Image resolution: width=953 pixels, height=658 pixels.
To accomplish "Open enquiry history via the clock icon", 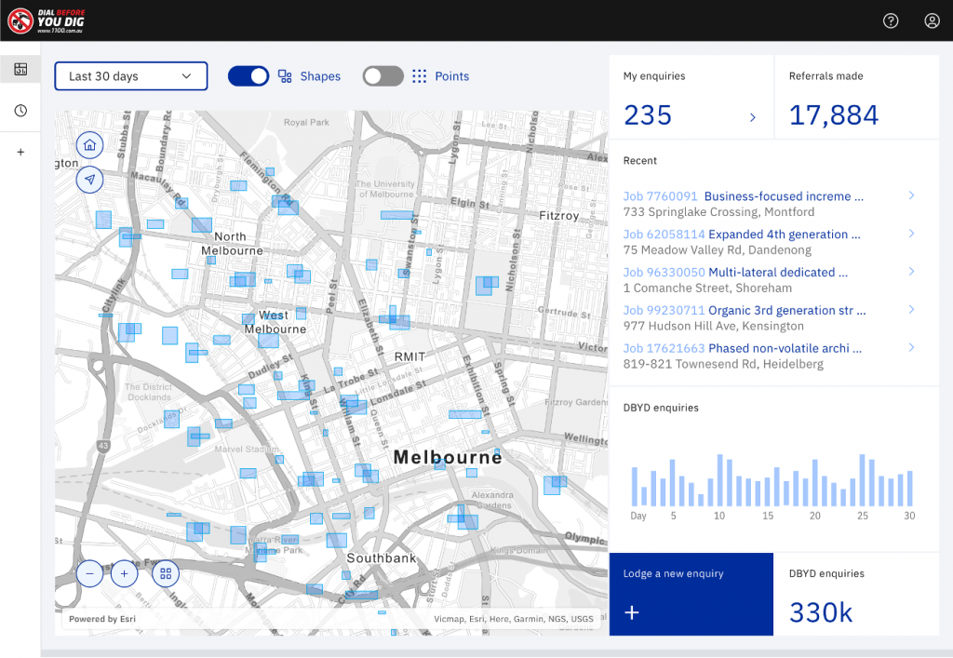I will [20, 109].
